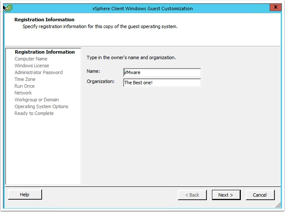Select Ready to Complete step
The height and width of the screenshot is (212, 285).
[34, 113]
